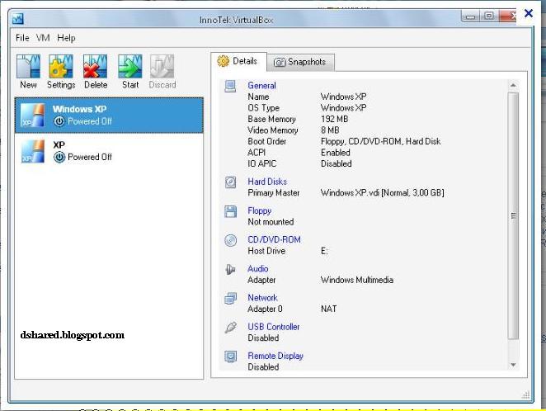Click the OS icon of the XP machine

33,151
